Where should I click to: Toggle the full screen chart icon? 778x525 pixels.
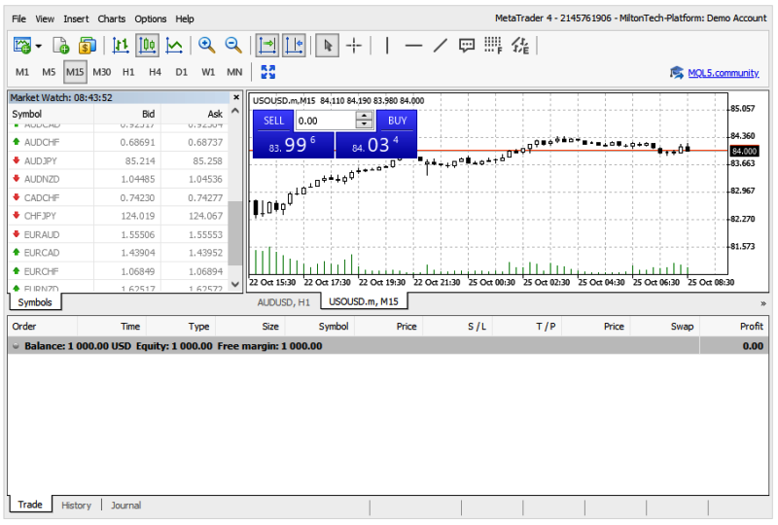(x=268, y=73)
